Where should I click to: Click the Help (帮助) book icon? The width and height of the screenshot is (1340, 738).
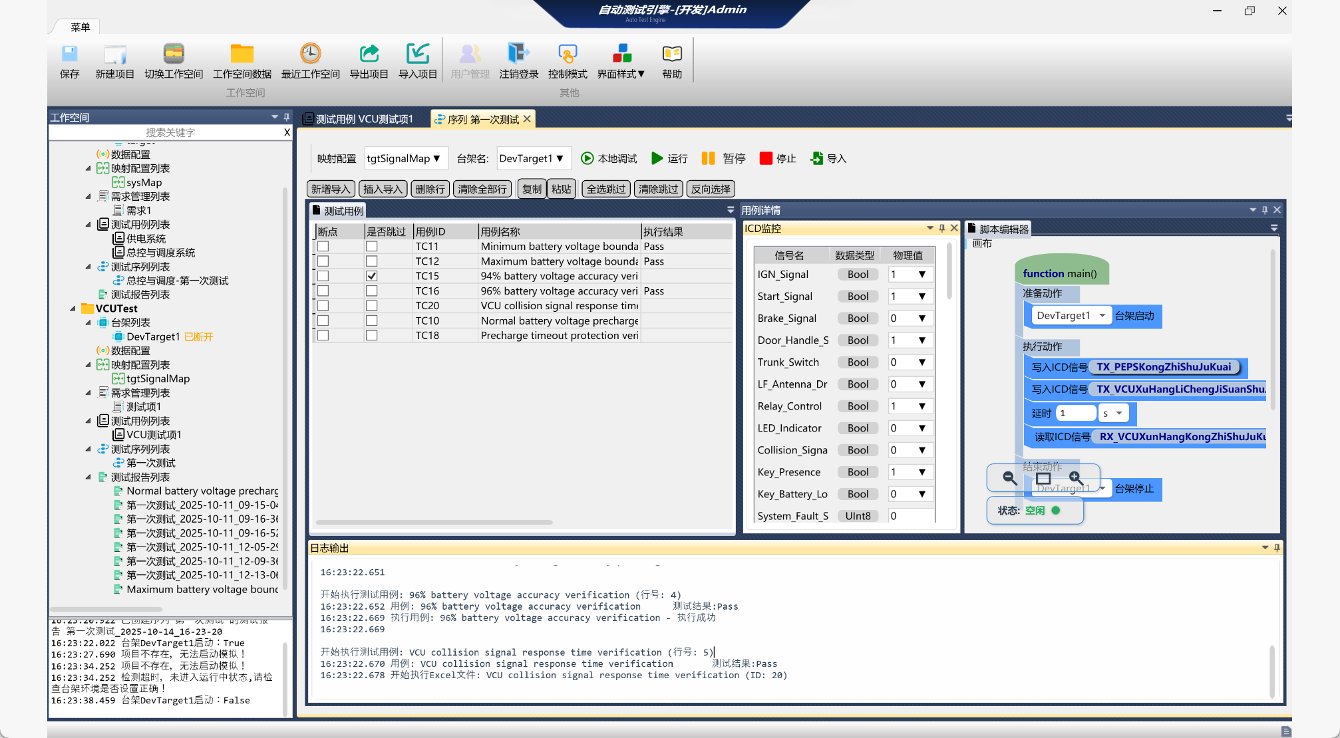pos(671,54)
